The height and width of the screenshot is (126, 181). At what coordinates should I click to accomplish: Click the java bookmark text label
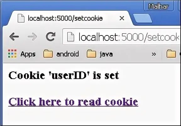(106, 54)
